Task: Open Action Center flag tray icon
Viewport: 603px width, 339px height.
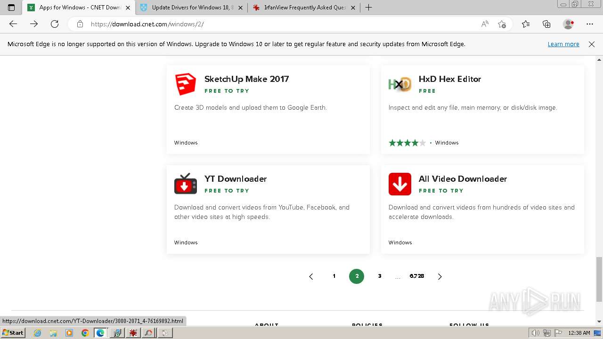Action: (x=558, y=333)
